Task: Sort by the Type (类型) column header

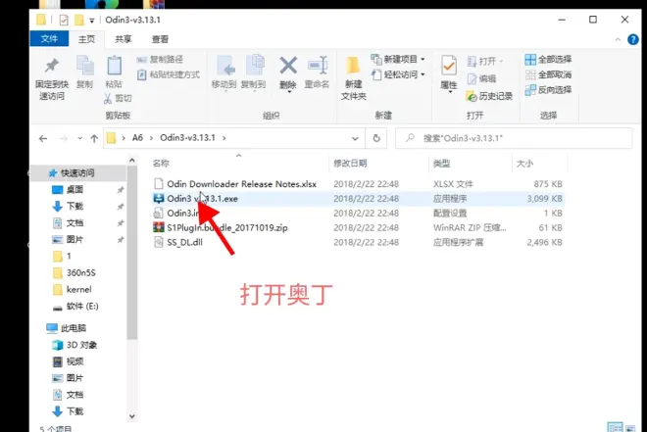Action: pos(441,164)
